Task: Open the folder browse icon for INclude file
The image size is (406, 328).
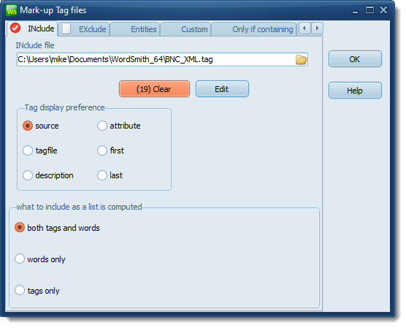Action: [x=301, y=60]
